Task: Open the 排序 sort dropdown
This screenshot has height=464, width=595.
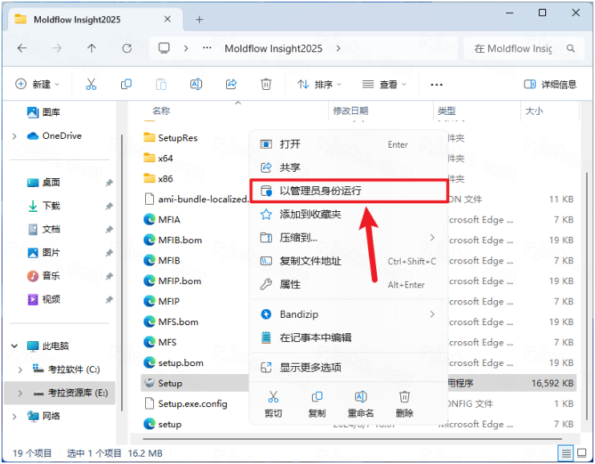Action: pos(319,84)
